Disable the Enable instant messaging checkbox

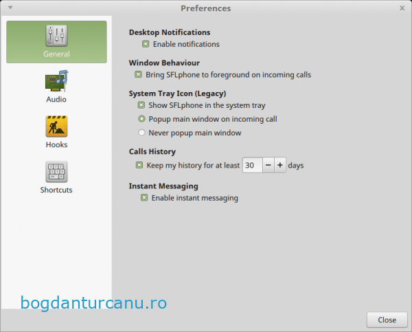pyautogui.click(x=144, y=198)
